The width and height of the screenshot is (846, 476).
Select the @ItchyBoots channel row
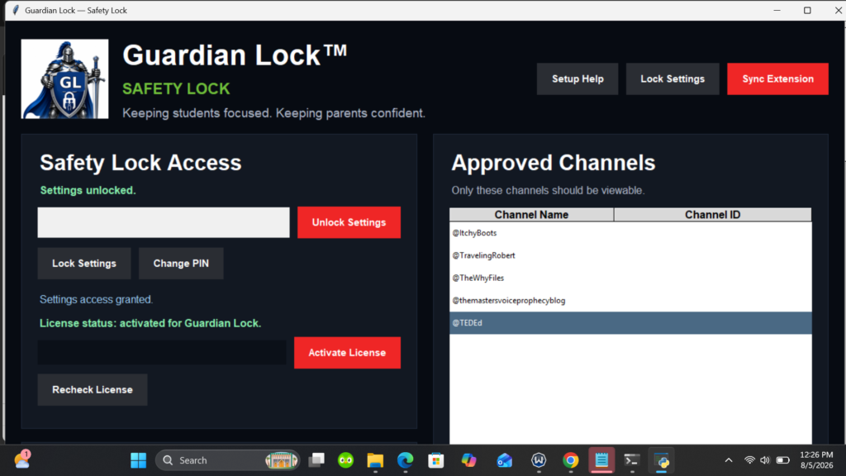pos(630,233)
